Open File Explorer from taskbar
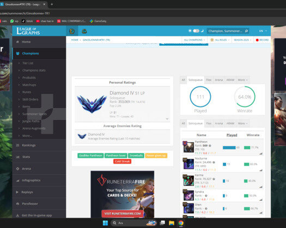Viewport: 286px width, 228px height. (172, 223)
